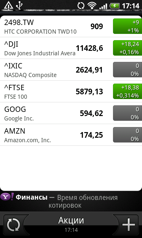
Task: Tap the refresh quotes icon
Action: point(14,225)
